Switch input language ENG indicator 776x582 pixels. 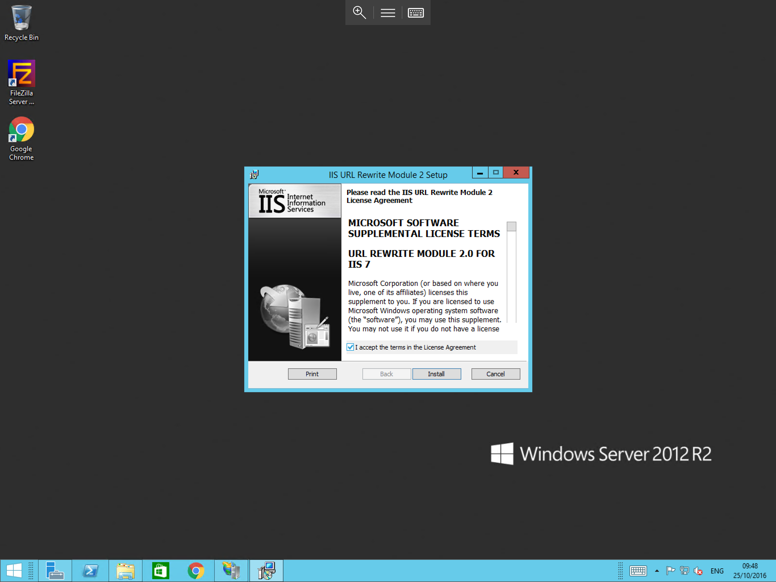click(717, 571)
